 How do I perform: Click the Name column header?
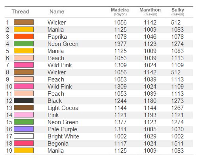tap(57, 11)
